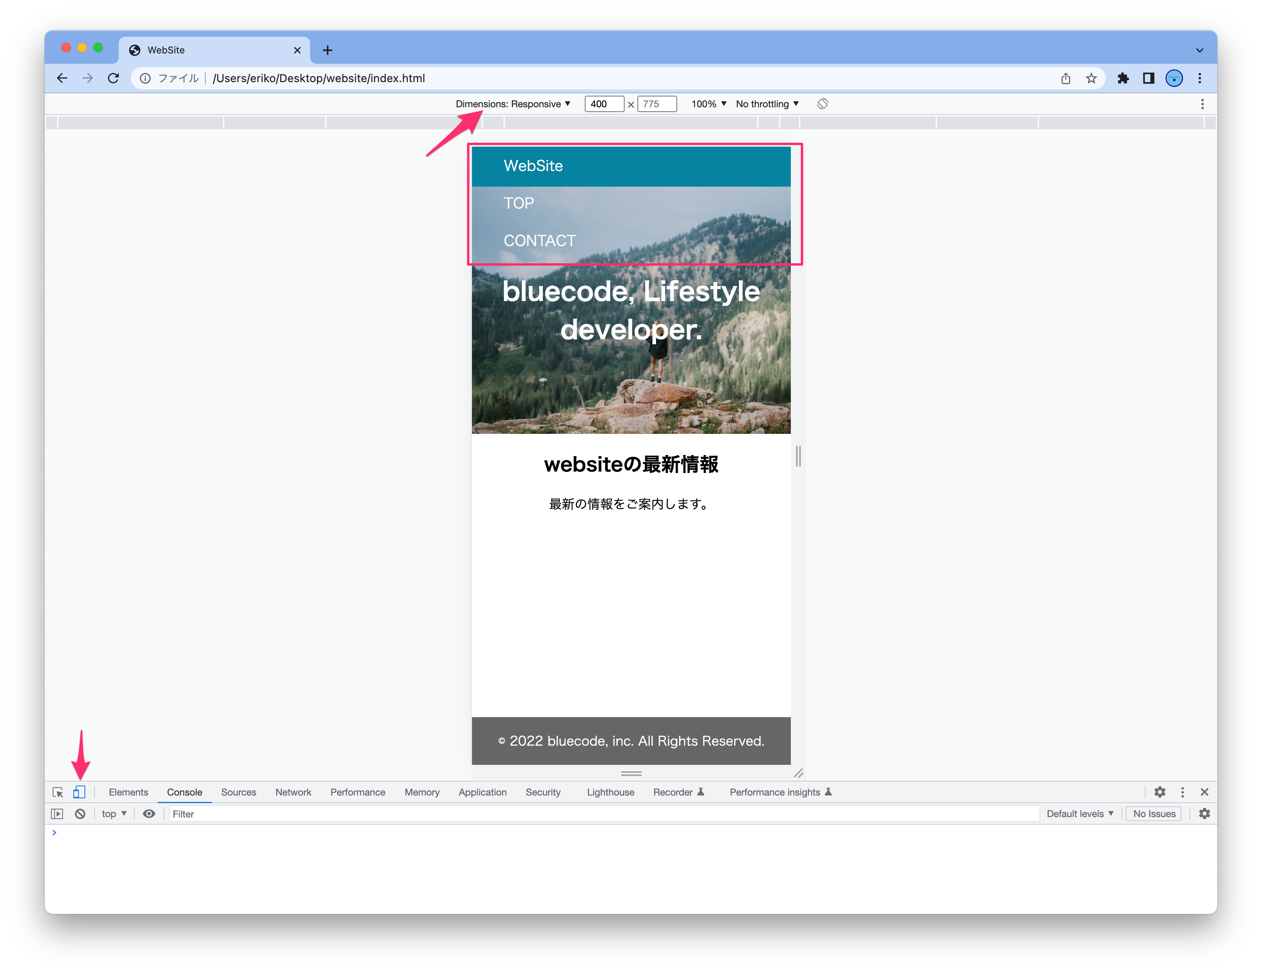Click the rotate screen orientation icon
This screenshot has height=973, width=1262.
pos(822,104)
